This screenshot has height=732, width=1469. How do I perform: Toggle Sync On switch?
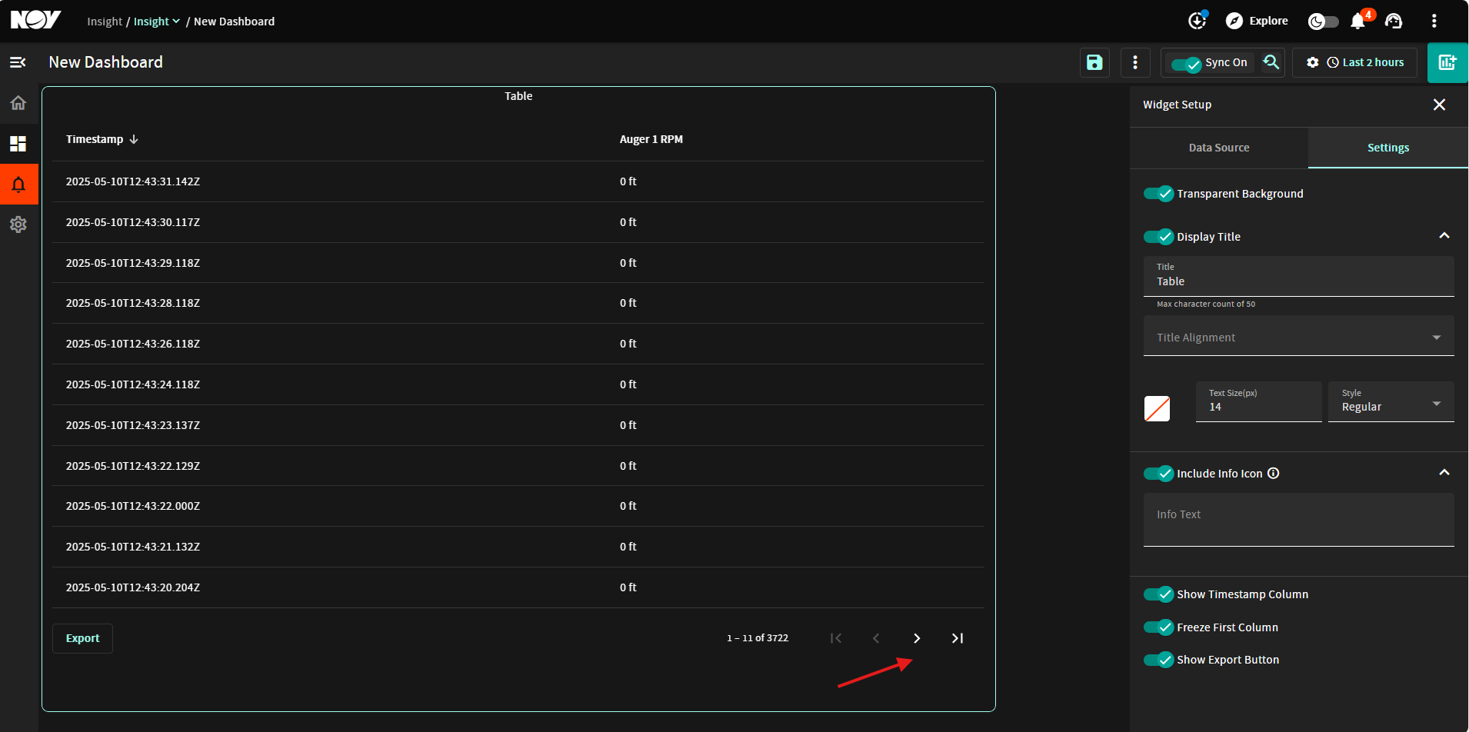[1186, 63]
